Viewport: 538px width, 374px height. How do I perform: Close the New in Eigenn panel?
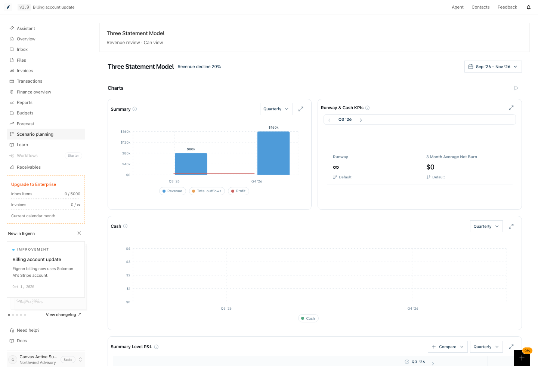[x=79, y=233]
